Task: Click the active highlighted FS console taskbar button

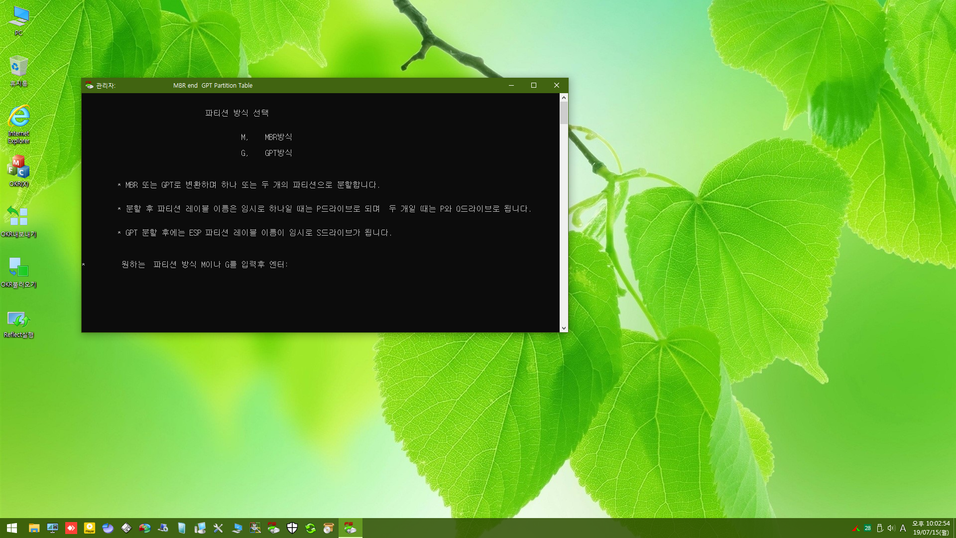Action: click(351, 528)
